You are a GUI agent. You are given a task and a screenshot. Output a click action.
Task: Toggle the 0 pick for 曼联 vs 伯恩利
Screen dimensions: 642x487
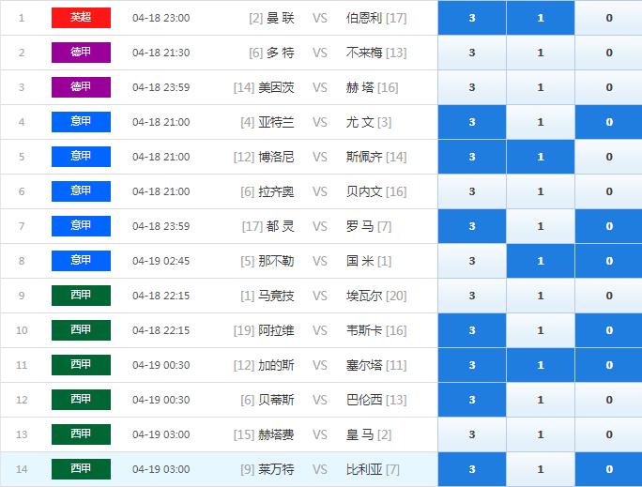(x=609, y=18)
